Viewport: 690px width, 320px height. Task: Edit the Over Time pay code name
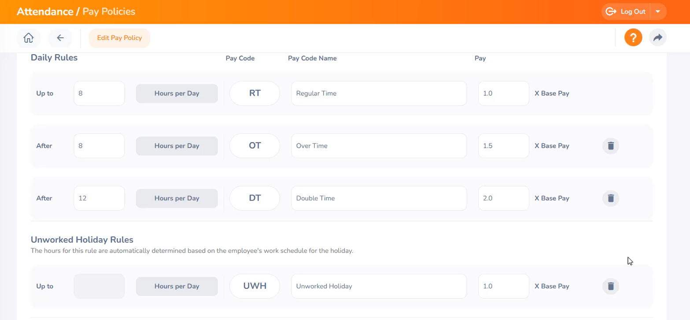tap(379, 146)
